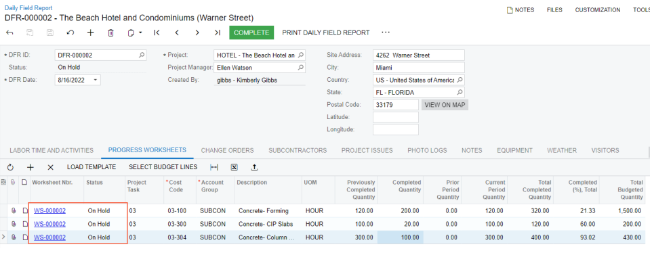Open the more actions ellipsis menu
This screenshot has width=652, height=253.
[386, 32]
